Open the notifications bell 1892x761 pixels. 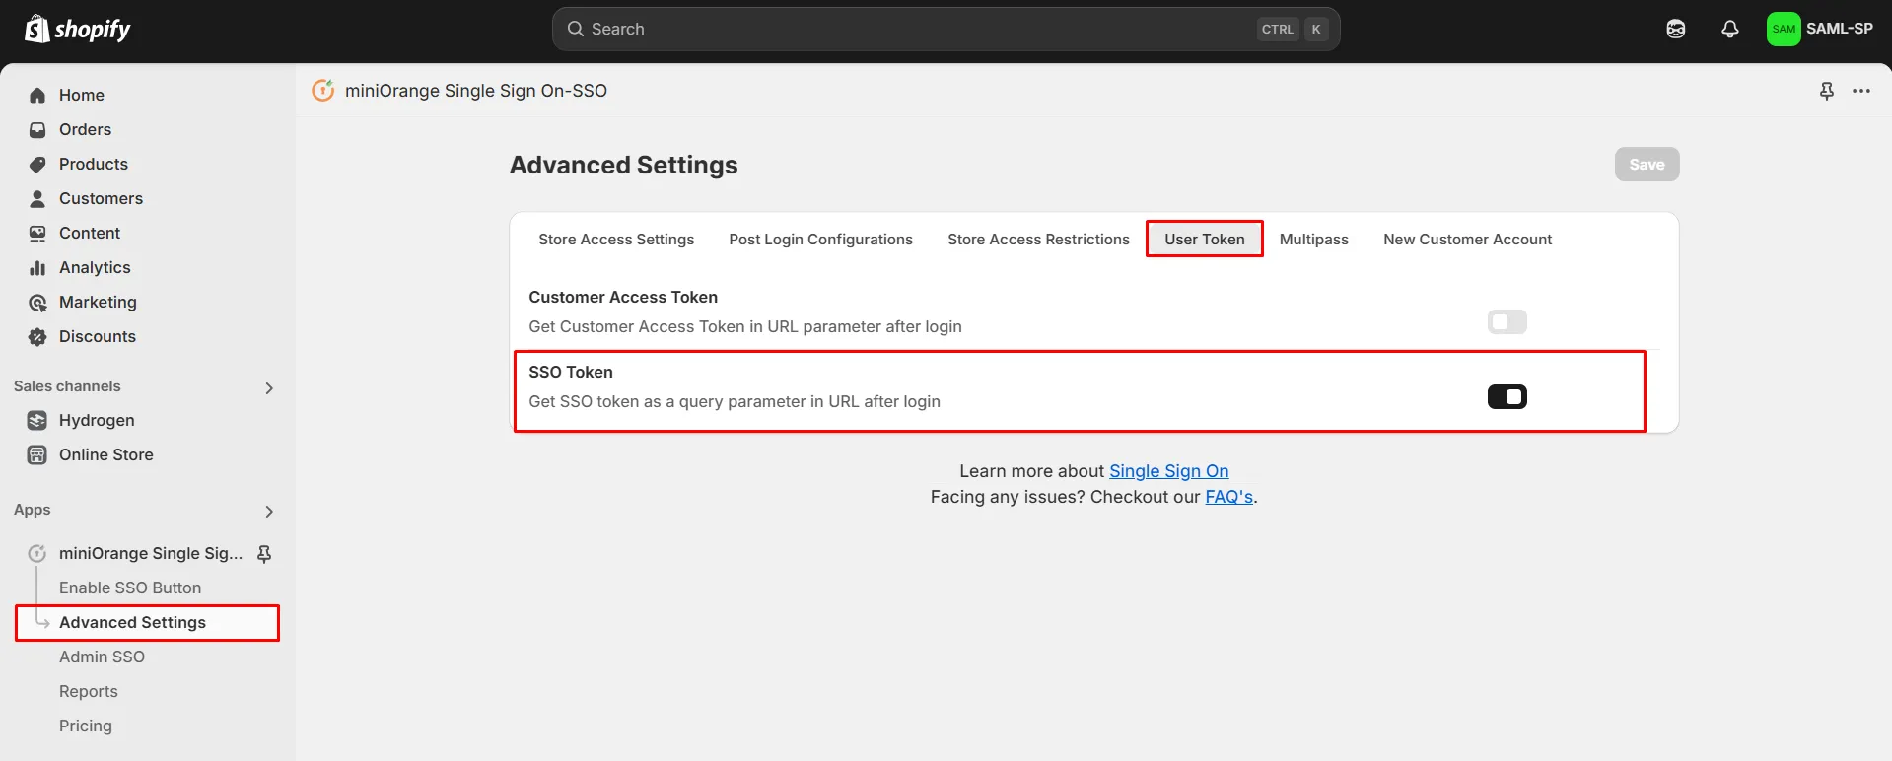point(1730,29)
